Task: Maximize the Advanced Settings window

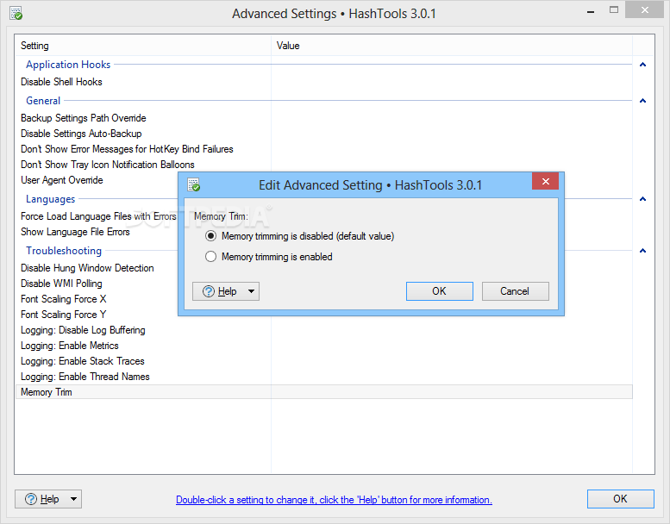Action: point(614,10)
